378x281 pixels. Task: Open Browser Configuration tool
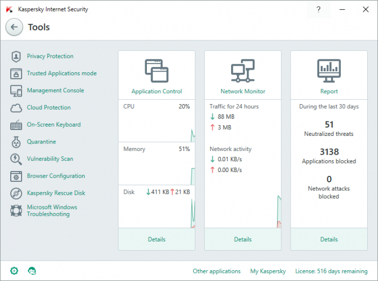(x=56, y=176)
